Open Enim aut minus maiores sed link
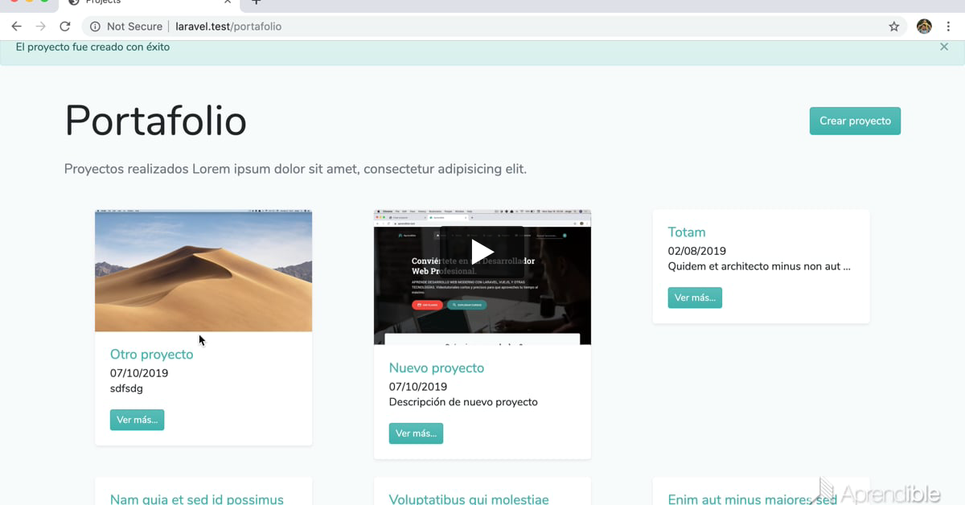Screen dimensions: 965x505 tap(753, 499)
